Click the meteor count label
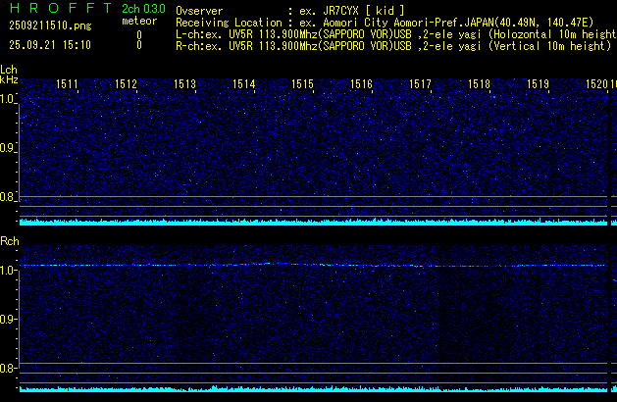 pos(138,20)
